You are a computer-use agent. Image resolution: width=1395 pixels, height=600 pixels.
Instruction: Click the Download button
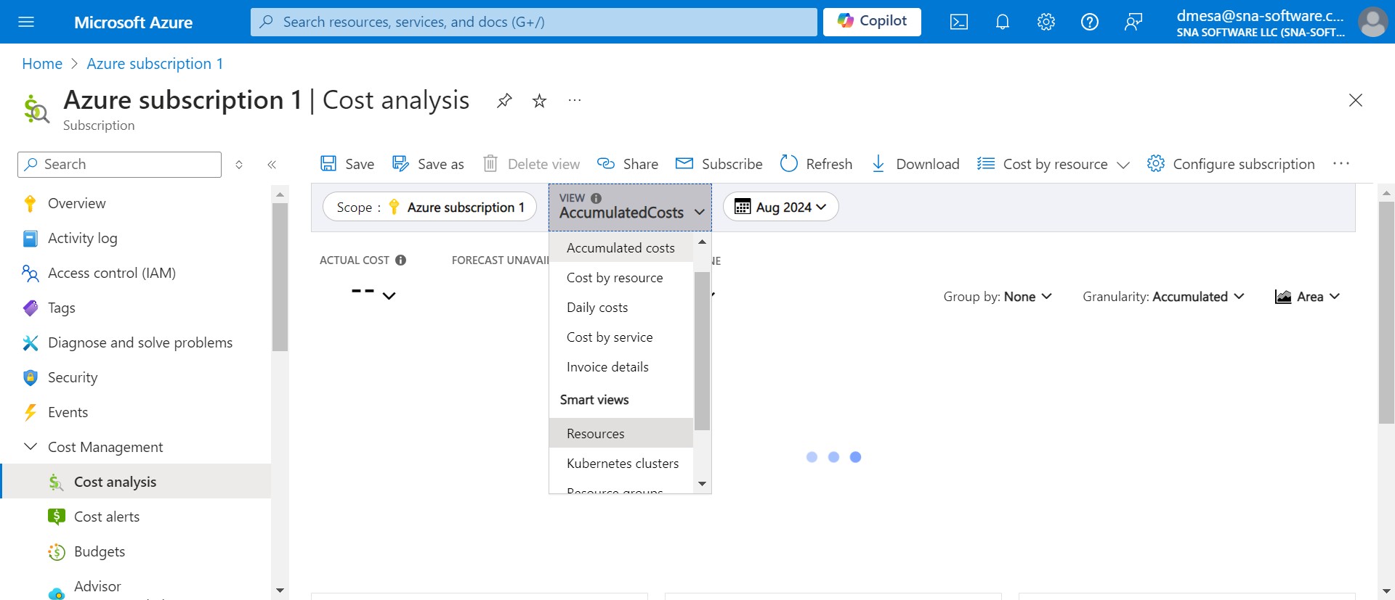pos(915,164)
